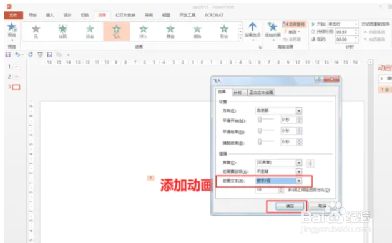Switch to the Transitions (切换) ribbon tab
Screen dimensions: 392x243
[85, 15]
